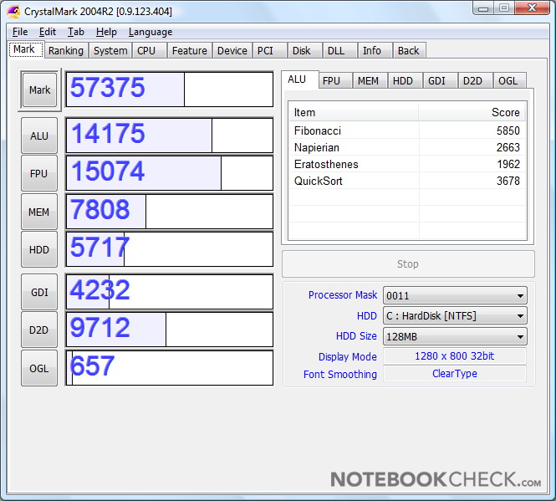Switch to the PCI tab

click(269, 50)
